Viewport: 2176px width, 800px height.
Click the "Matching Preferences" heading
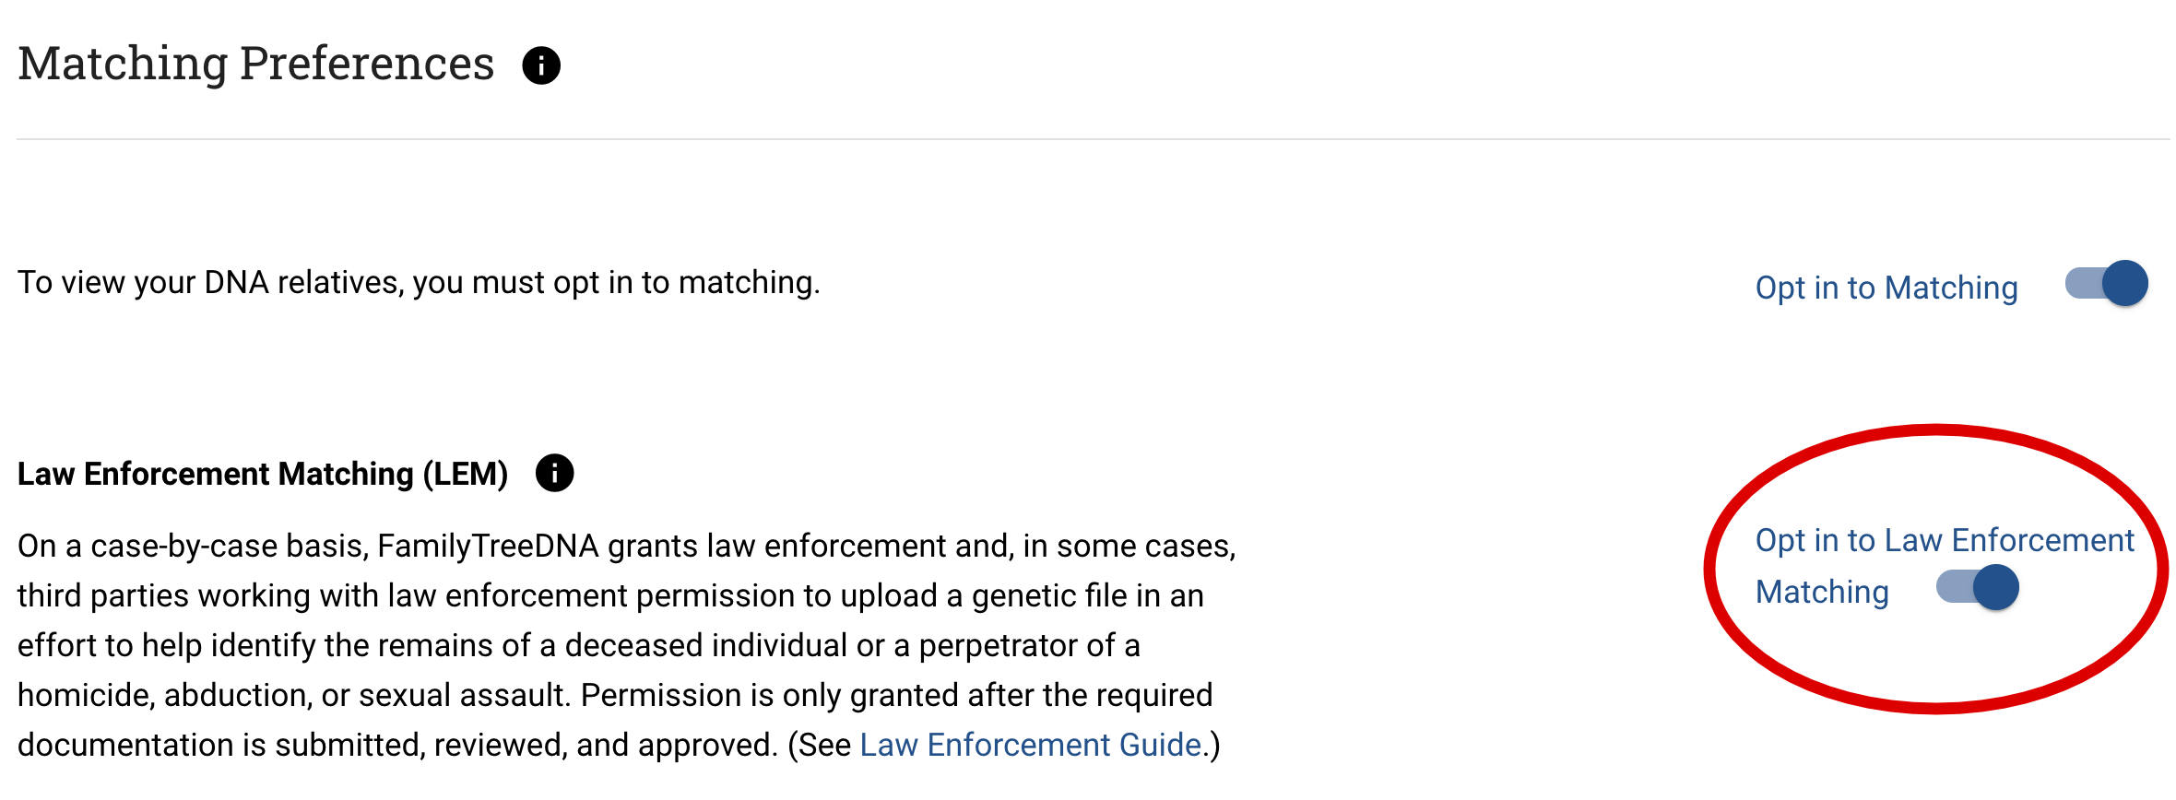point(256,64)
